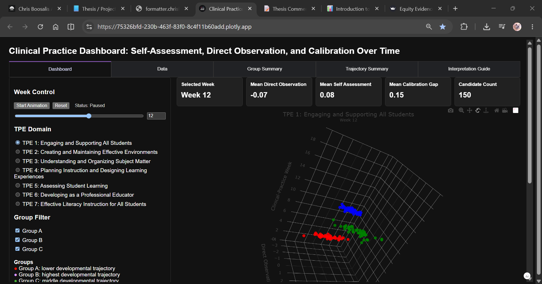Enable orbital rotation in plot toolbar

pyautogui.click(x=478, y=110)
